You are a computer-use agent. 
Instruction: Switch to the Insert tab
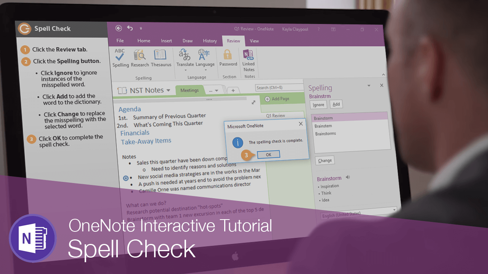tap(166, 41)
